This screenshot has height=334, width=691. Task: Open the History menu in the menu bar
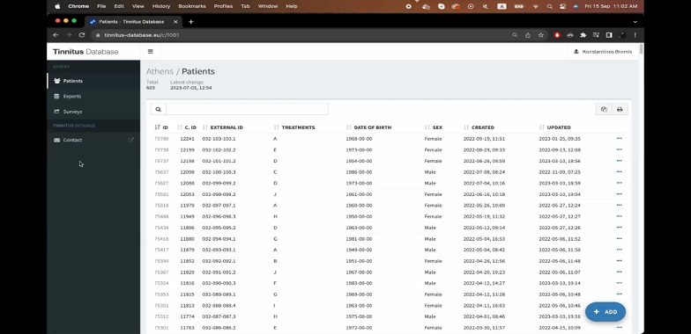click(x=160, y=6)
